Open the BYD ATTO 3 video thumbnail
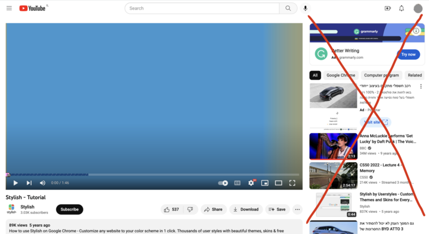Image resolution: width=429 pixels, height=234 pixels. pos(333,228)
